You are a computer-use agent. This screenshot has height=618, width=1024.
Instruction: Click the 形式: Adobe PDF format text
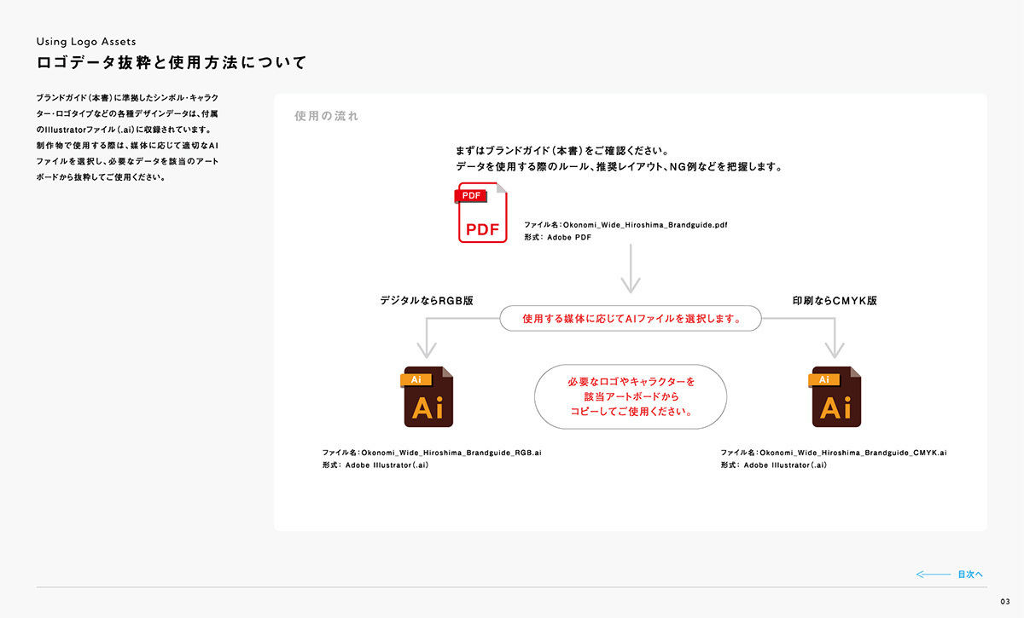[557, 238]
